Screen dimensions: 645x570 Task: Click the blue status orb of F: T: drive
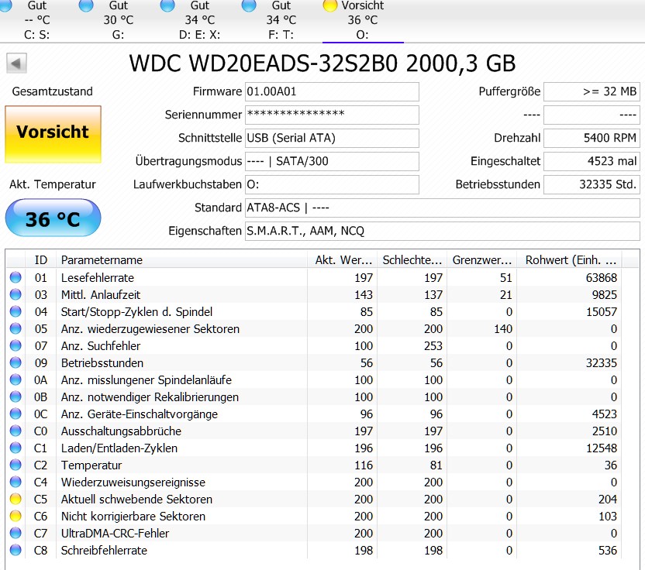(x=249, y=5)
